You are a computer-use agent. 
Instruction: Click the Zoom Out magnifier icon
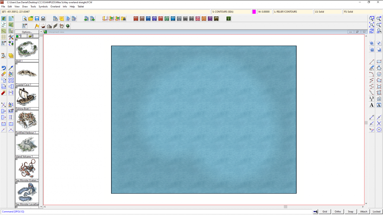pyautogui.click(x=379, y=25)
